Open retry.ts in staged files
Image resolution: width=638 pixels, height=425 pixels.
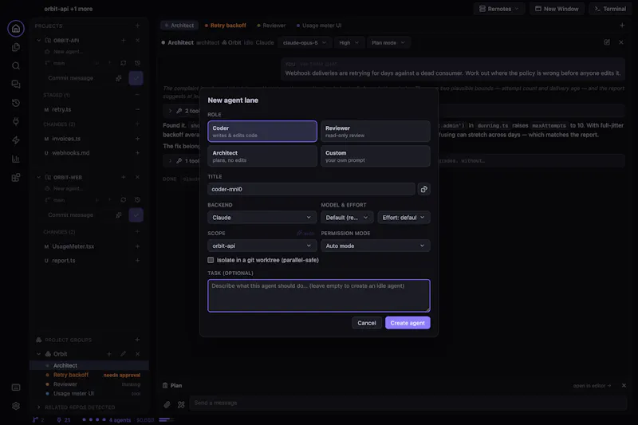point(61,109)
